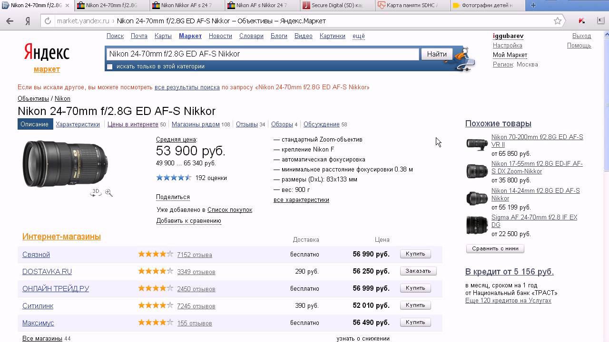Open the 'Список покупок' link
The image size is (609, 342).
tap(230, 210)
